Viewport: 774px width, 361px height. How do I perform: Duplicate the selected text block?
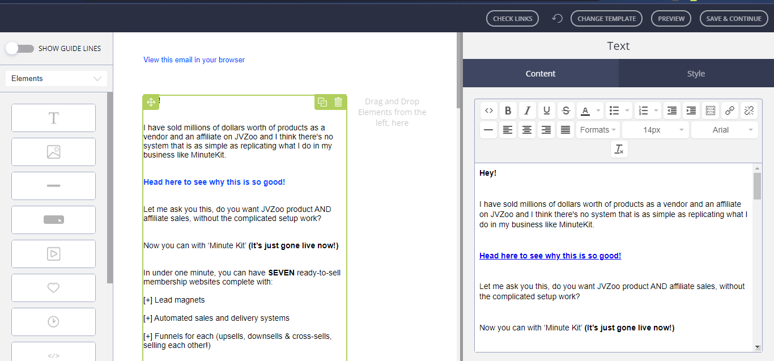322,102
